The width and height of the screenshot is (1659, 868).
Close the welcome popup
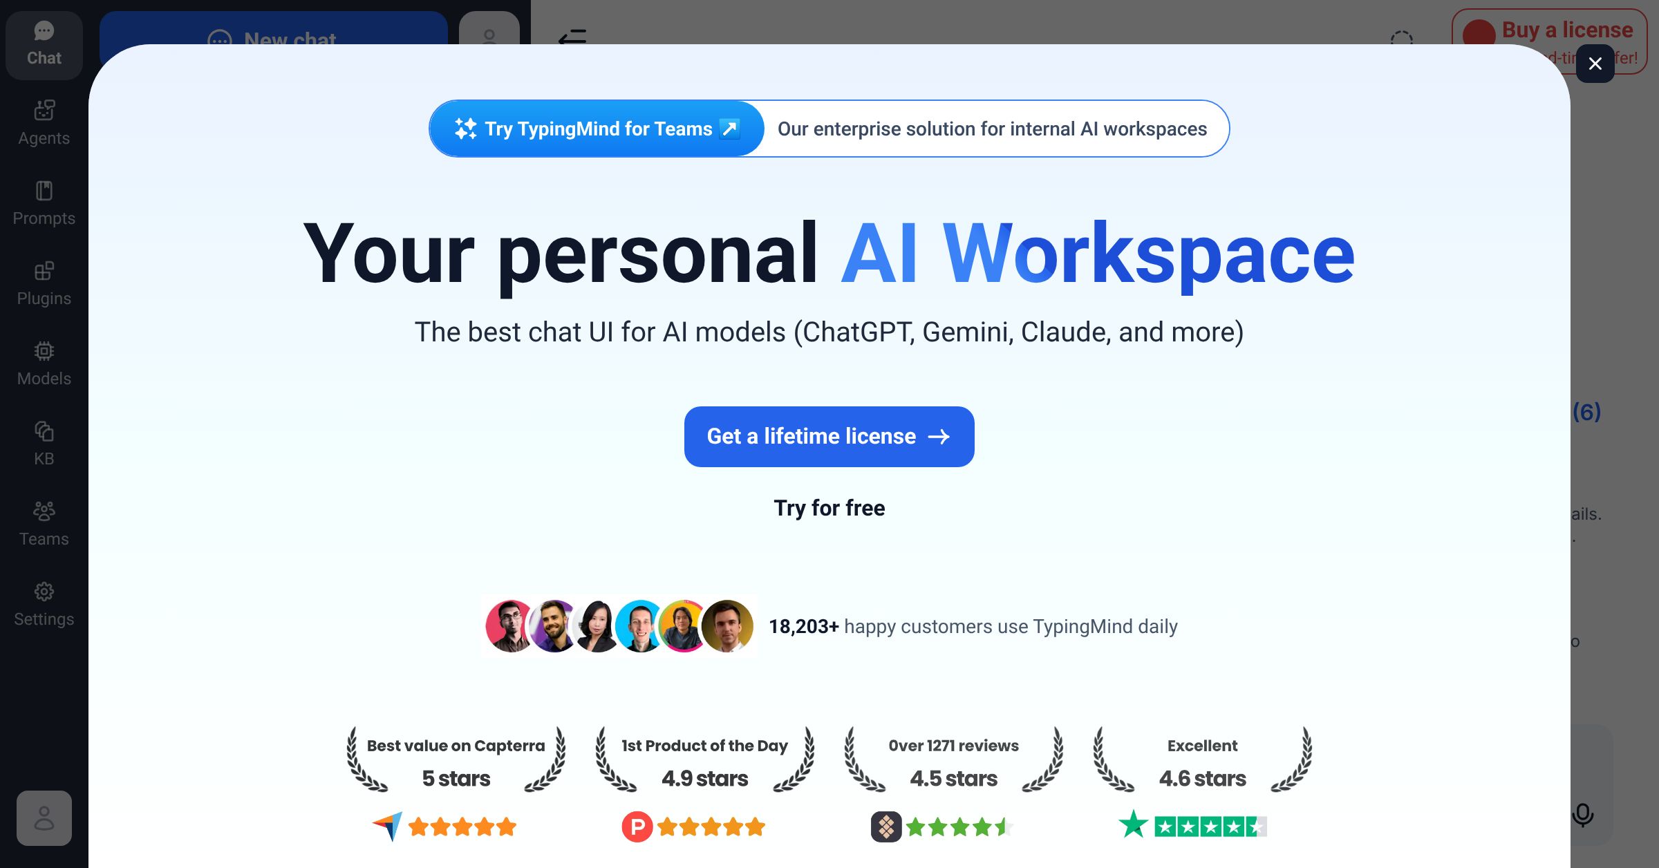coord(1595,64)
